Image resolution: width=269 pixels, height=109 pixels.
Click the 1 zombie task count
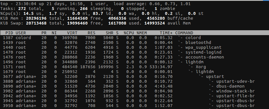tap(156, 9)
